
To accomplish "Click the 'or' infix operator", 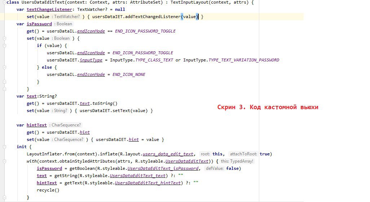I will point(178,60).
